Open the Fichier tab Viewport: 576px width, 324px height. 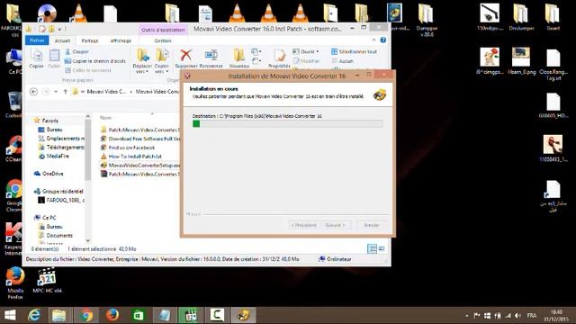pyautogui.click(x=37, y=40)
